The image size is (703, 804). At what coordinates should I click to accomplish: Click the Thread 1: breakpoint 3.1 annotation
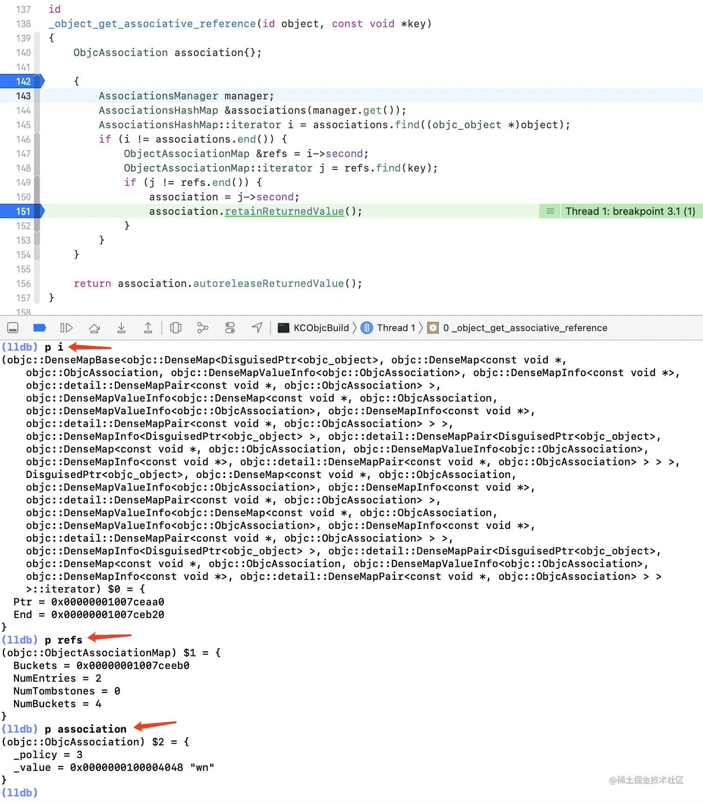[630, 212]
